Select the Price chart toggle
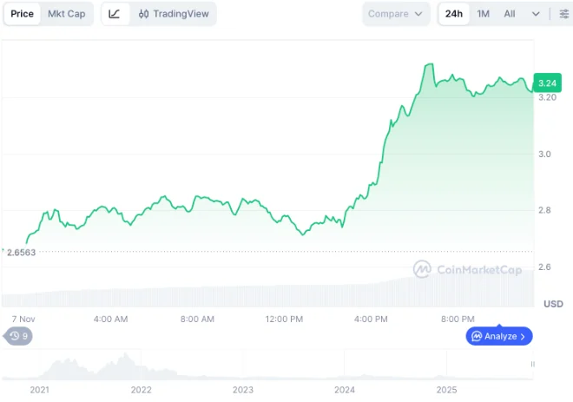Image resolution: width=573 pixels, height=402 pixels. coord(23,14)
